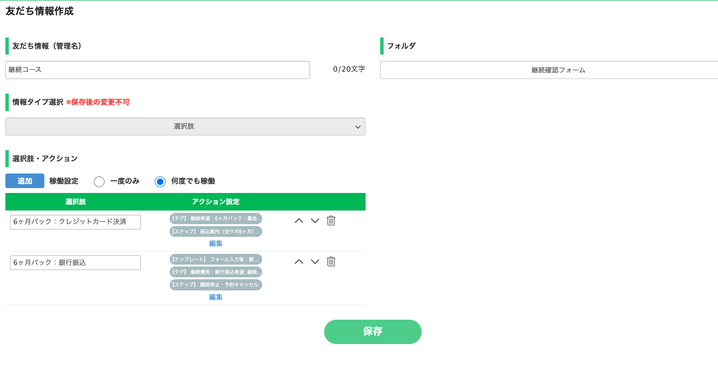The height and width of the screenshot is (365, 718).
Task: Move the 銀行振込 choice up
Action: pos(299,262)
